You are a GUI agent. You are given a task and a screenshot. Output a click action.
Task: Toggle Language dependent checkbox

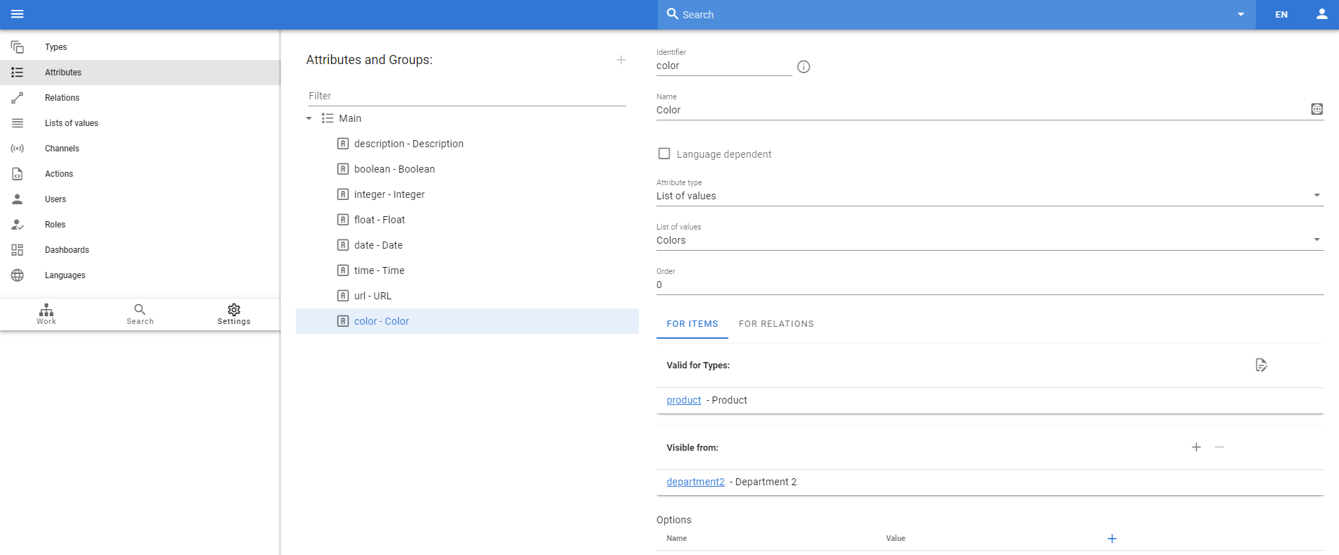tap(664, 154)
